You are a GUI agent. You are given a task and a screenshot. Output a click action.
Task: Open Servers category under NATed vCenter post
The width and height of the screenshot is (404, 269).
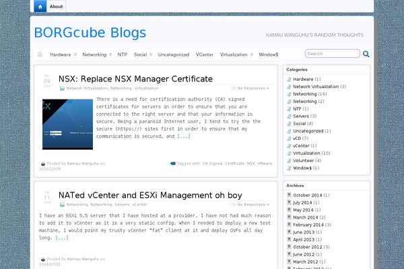122,204
